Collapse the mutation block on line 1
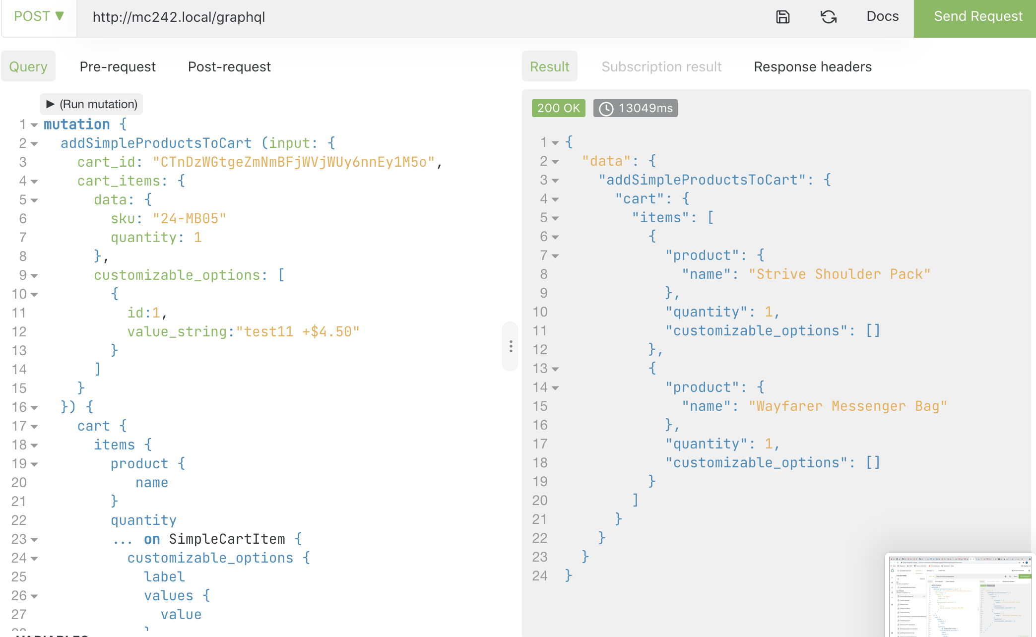 [33, 125]
